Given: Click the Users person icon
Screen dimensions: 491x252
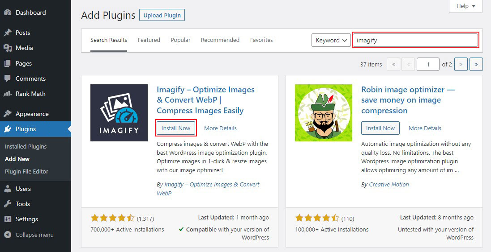Looking at the screenshot, I should coord(8,189).
